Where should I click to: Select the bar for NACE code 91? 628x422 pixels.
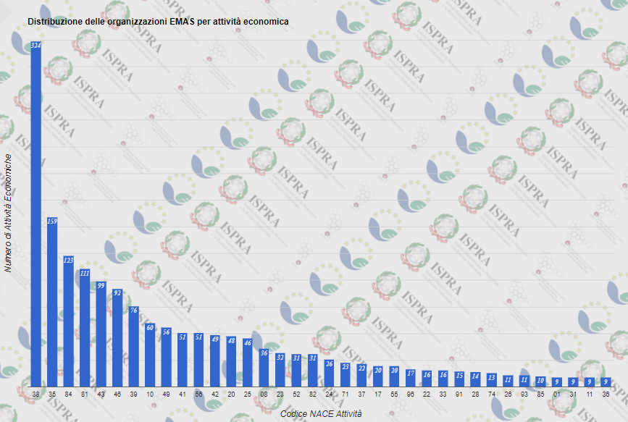click(x=459, y=379)
